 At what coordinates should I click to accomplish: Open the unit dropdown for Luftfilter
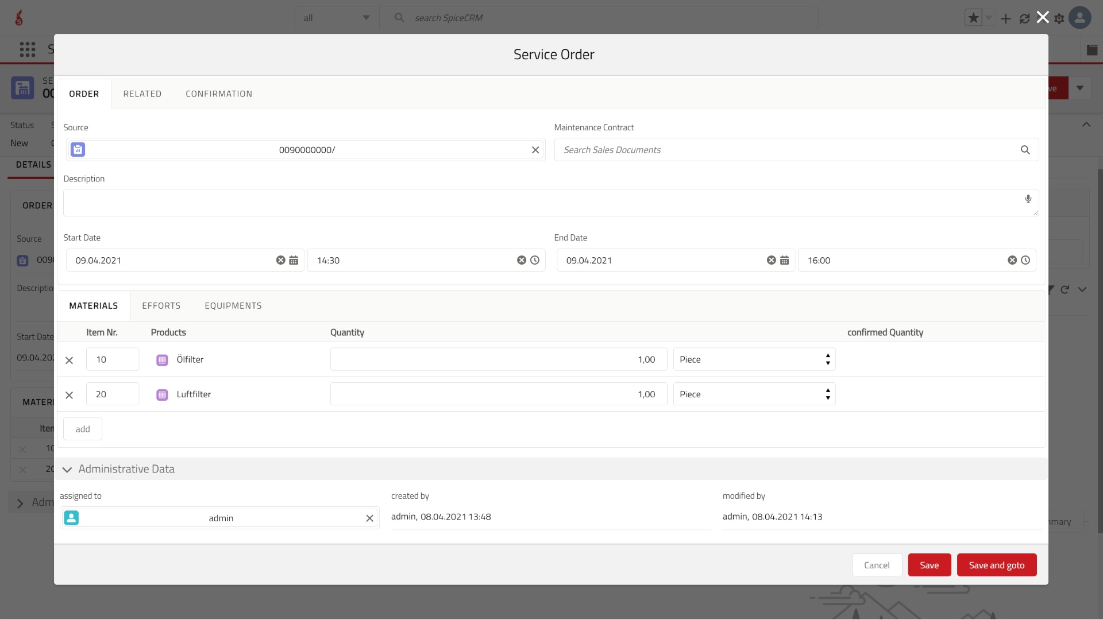click(x=754, y=394)
